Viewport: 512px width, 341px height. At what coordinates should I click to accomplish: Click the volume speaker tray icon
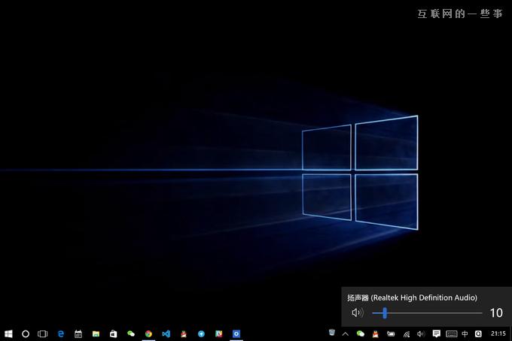click(x=421, y=333)
